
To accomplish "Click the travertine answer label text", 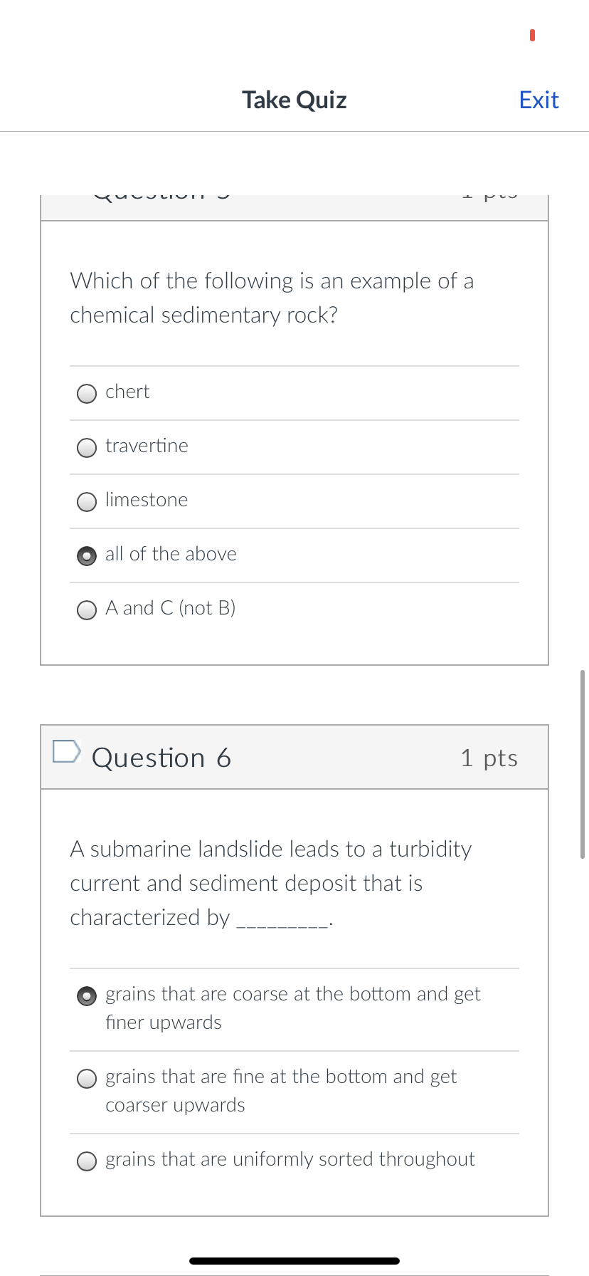I will click(147, 446).
